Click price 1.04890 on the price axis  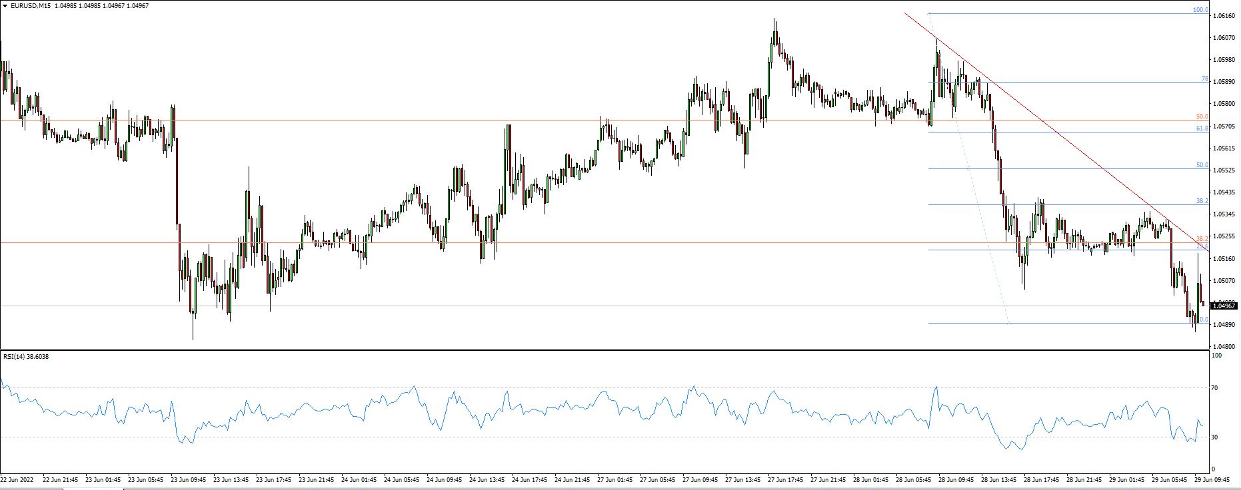(1224, 325)
